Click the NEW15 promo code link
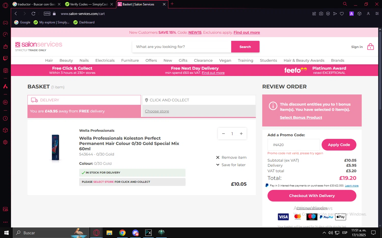This screenshot has width=382, height=238. [195, 32]
